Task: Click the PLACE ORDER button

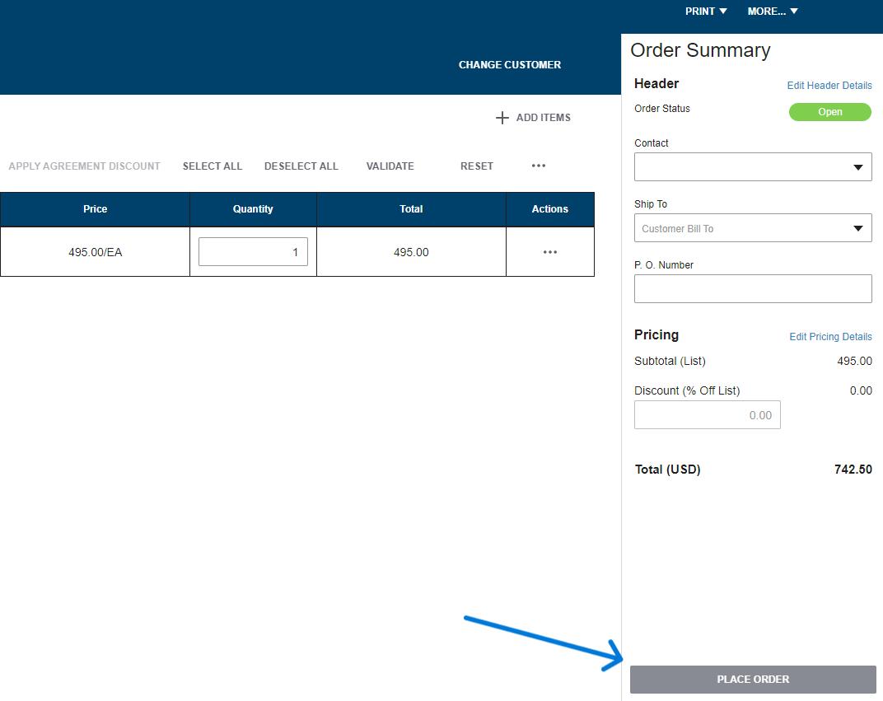Action: [x=753, y=680]
